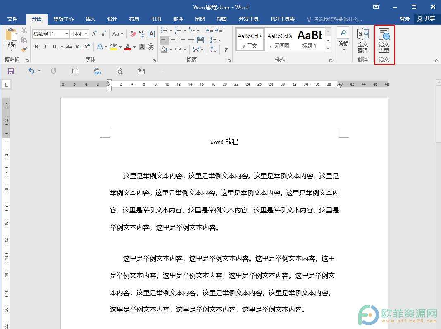Toggle bold formatting

coord(36,47)
